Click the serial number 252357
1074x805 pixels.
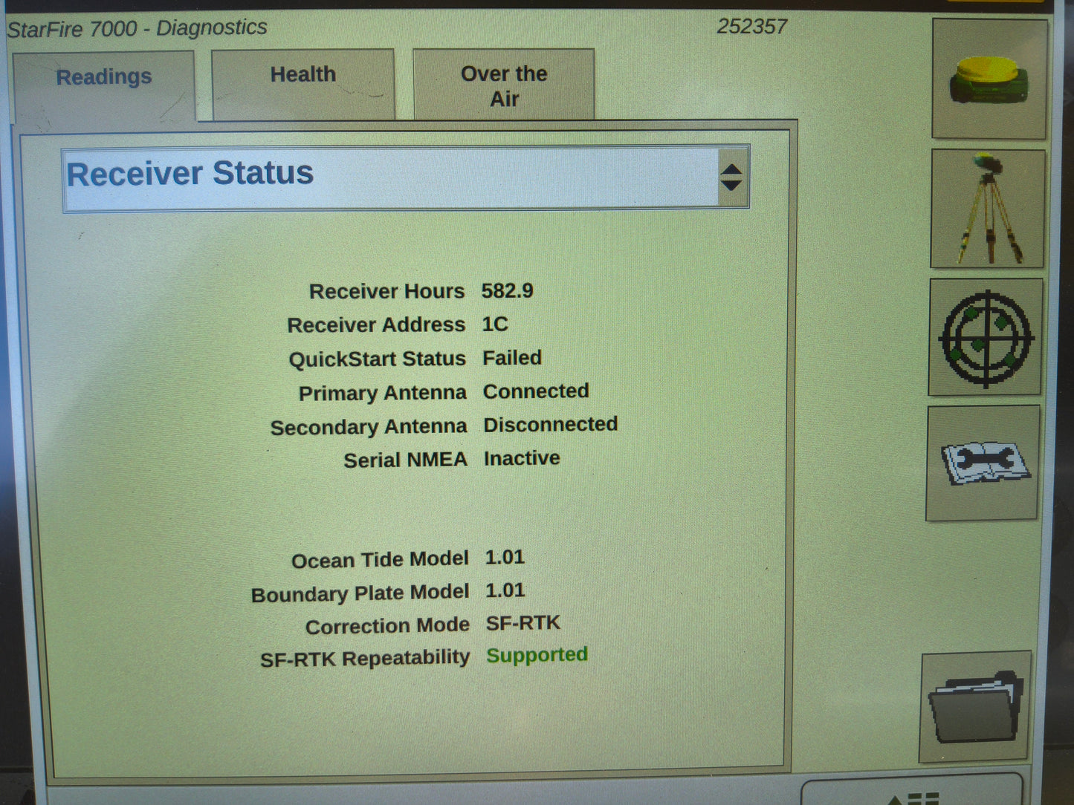(x=751, y=27)
